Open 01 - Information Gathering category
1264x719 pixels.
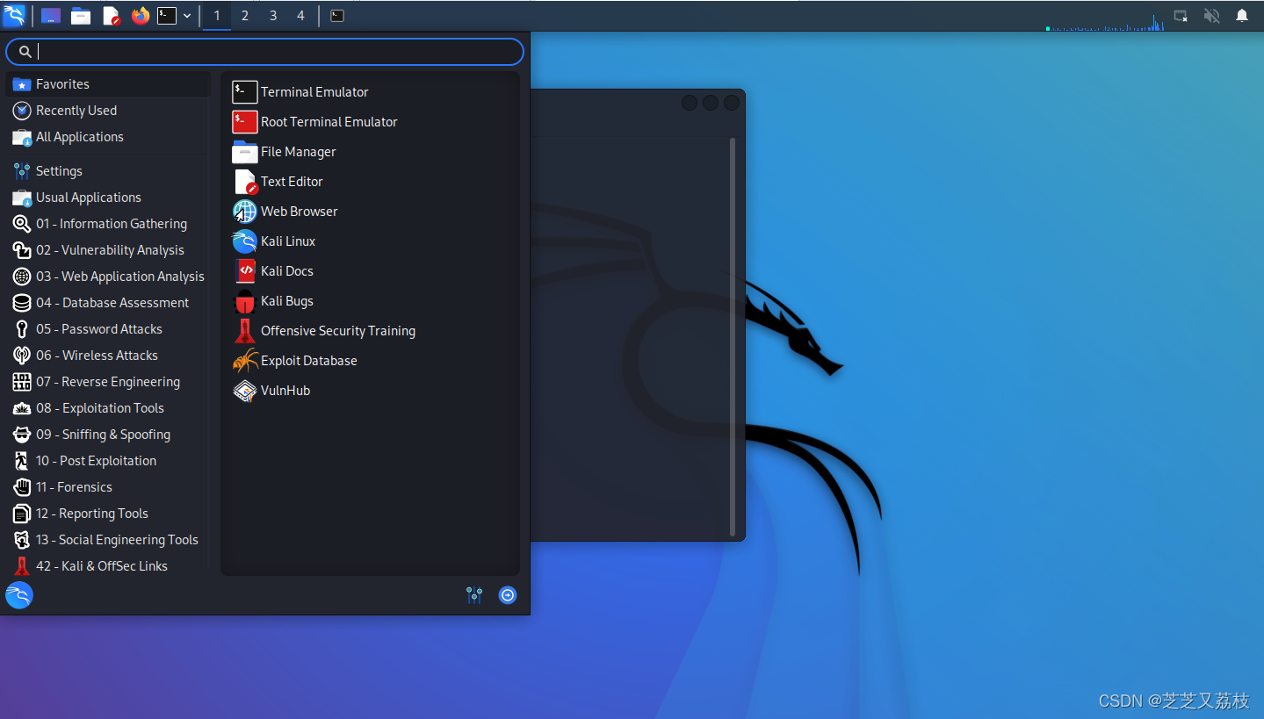coord(108,224)
